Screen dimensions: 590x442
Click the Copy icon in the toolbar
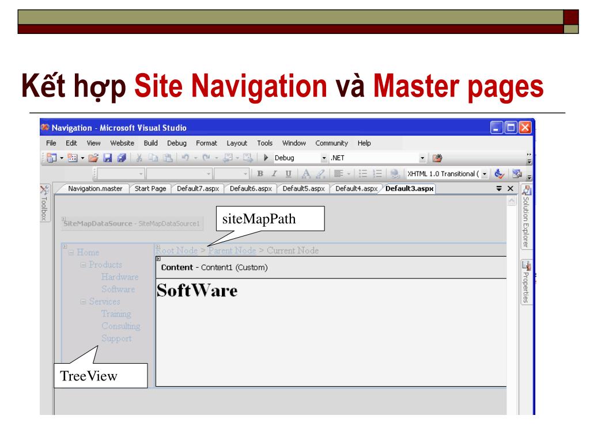click(x=153, y=158)
